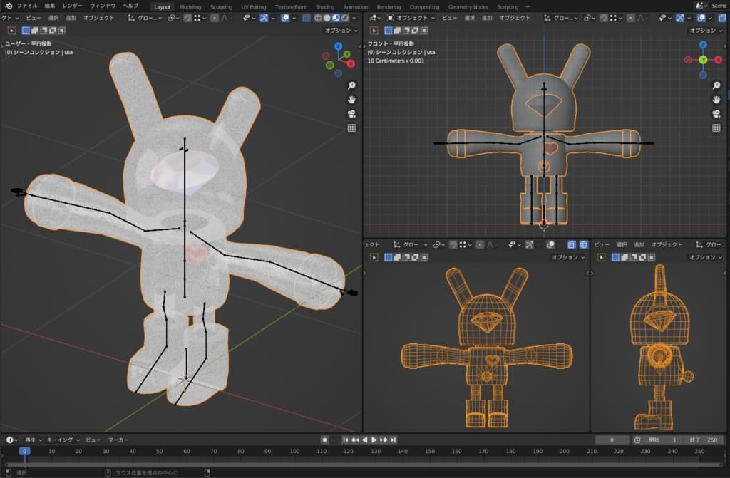Toggle auto keying record button in timeline
730x478 pixels.
[x=324, y=440]
